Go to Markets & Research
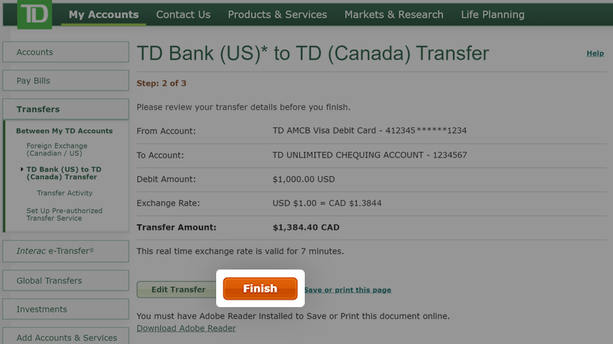Screen dimensions: 613x344 click(394, 15)
